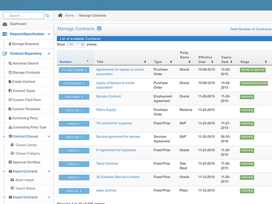Click the Import Status table icon
The height and width of the screenshot is (204, 272).
(12, 188)
